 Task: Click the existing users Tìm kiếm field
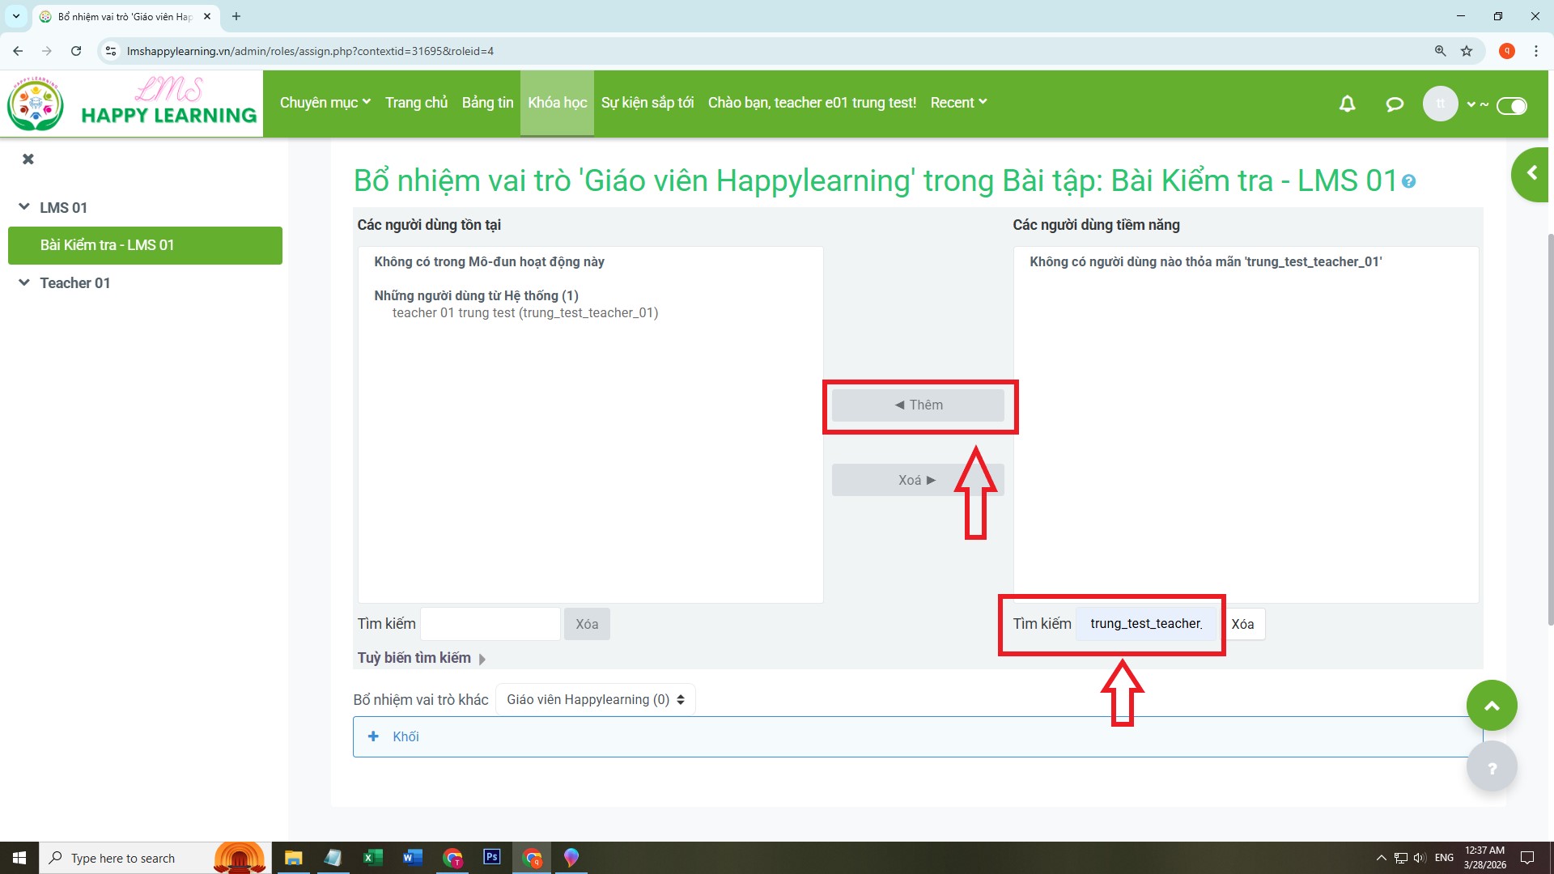coord(490,624)
